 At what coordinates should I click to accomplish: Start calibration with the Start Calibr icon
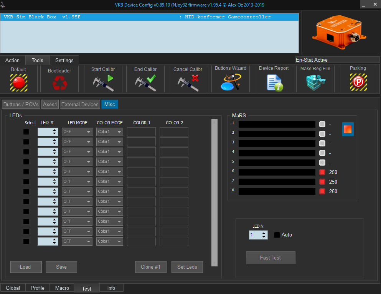(103, 83)
